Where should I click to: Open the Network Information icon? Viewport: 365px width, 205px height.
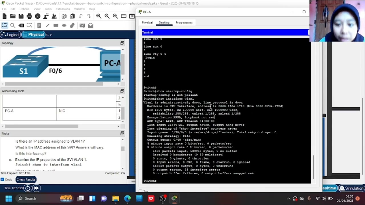[38, 16]
